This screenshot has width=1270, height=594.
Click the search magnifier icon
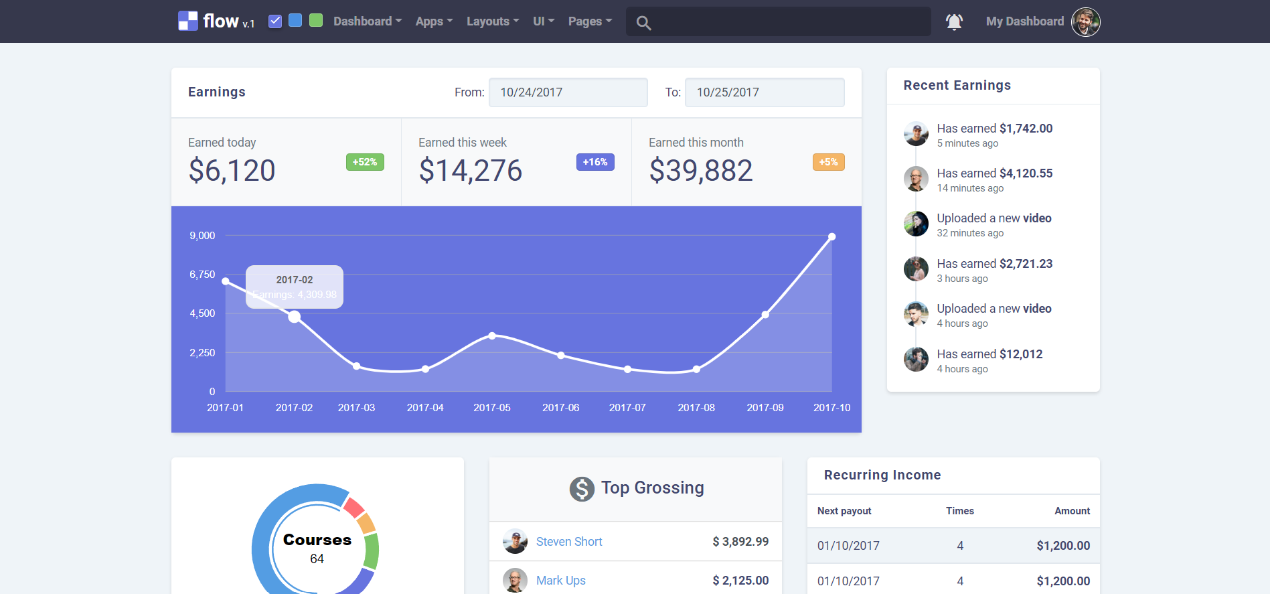pos(643,23)
